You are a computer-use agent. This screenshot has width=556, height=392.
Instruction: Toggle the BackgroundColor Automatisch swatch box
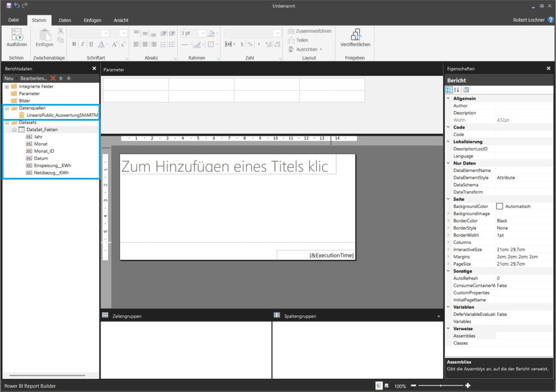click(x=500, y=206)
